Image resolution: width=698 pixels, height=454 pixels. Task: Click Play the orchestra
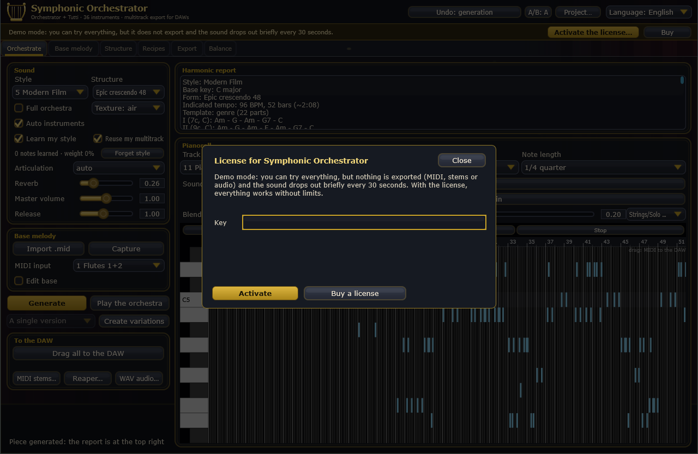point(130,303)
